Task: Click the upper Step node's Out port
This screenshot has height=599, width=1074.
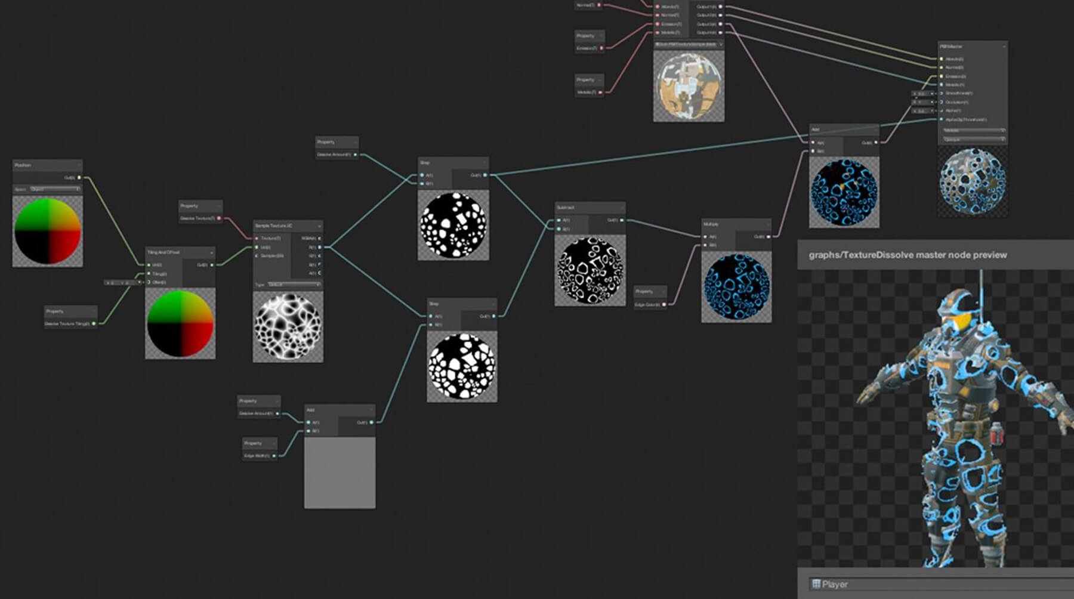Action: pyautogui.click(x=485, y=175)
